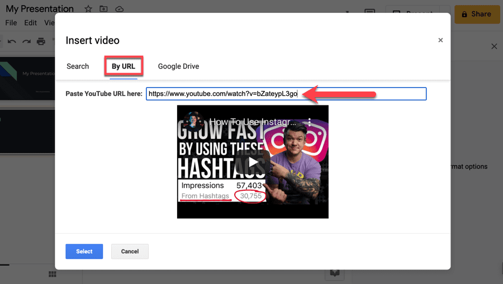Open the comment history icon
The width and height of the screenshot is (503, 284).
point(369,13)
